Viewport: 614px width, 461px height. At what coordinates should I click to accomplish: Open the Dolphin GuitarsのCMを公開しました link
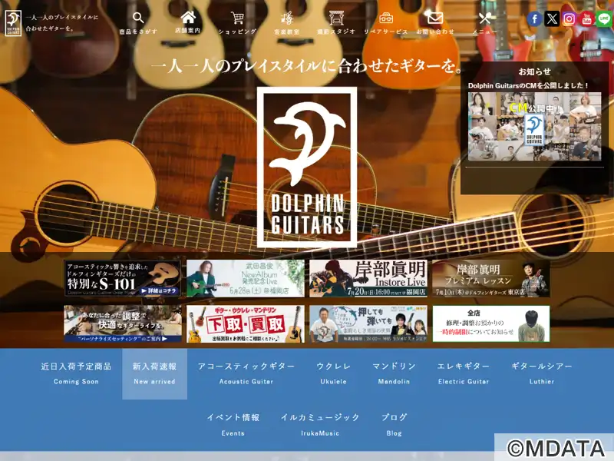pyautogui.click(x=528, y=85)
